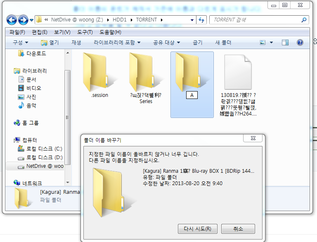Expand 공유 대상 dropdown
The height and width of the screenshot is (242, 317).
point(167,42)
